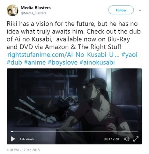
Task: Open the #dub hashtag
Action: coord(14,62)
